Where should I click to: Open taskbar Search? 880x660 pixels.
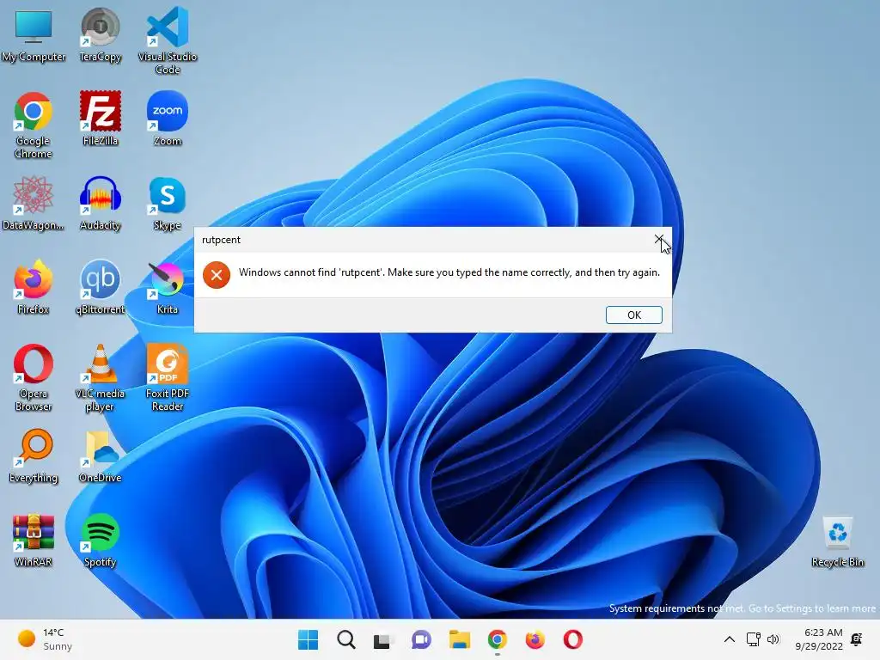(x=346, y=639)
